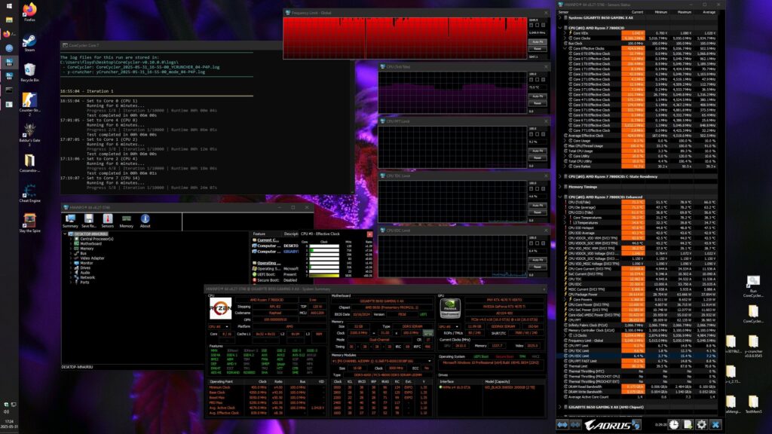Launch Slay the Spire desktop shortcut

coord(29,223)
